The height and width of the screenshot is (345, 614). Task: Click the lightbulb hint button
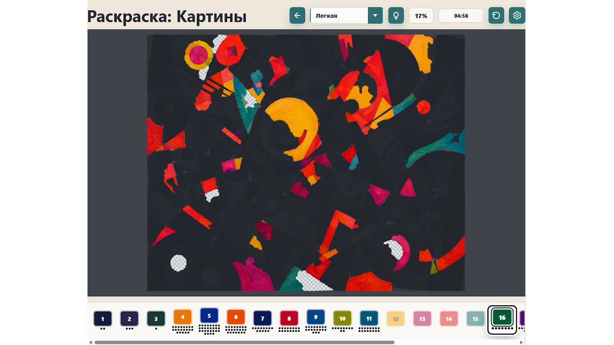pyautogui.click(x=396, y=16)
